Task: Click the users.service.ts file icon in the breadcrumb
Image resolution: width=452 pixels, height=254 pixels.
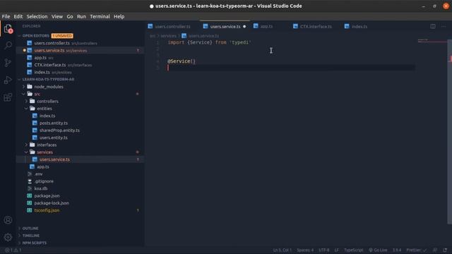Action: pos(184,36)
